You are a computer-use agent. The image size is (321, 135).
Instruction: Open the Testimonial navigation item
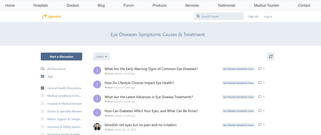(226, 6)
